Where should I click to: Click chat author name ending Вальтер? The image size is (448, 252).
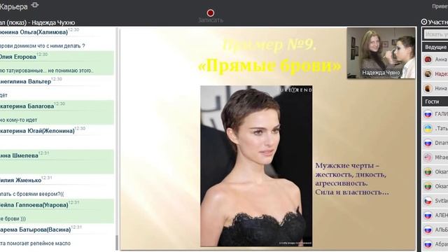pos(25,81)
